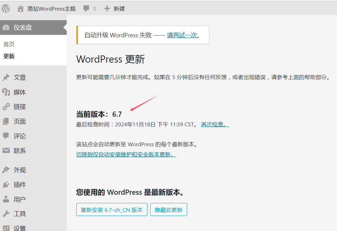Click the comment count 0 in admin bar
Image resolution: width=337 pixels, height=231 pixels.
(94, 9)
